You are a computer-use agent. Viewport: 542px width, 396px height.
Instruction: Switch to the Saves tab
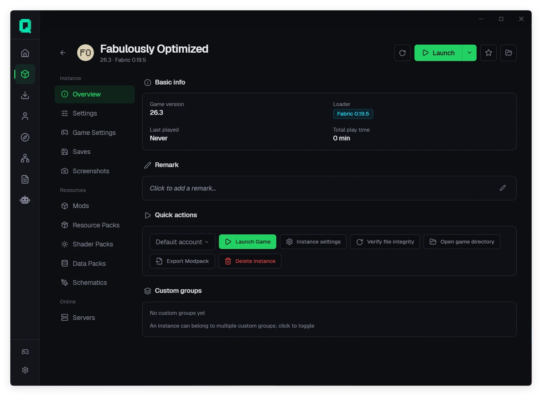point(95,152)
